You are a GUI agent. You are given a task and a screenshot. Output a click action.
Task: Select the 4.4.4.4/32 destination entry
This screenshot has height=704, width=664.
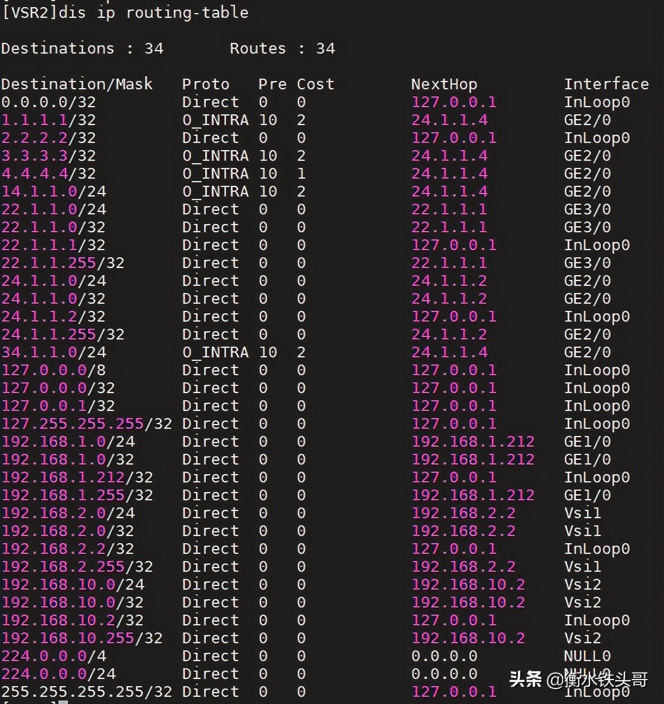tap(48, 173)
